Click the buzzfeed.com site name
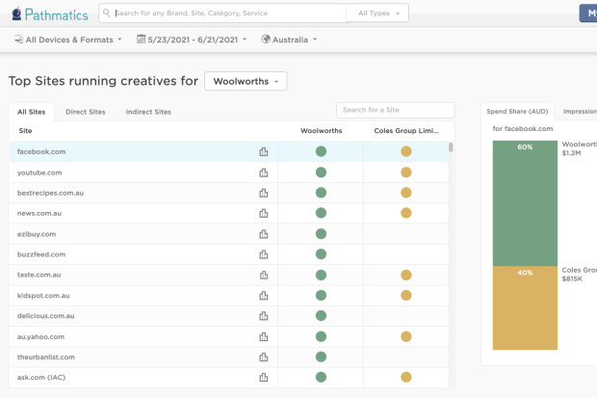Screen dimensions: 597x398 pos(41,254)
